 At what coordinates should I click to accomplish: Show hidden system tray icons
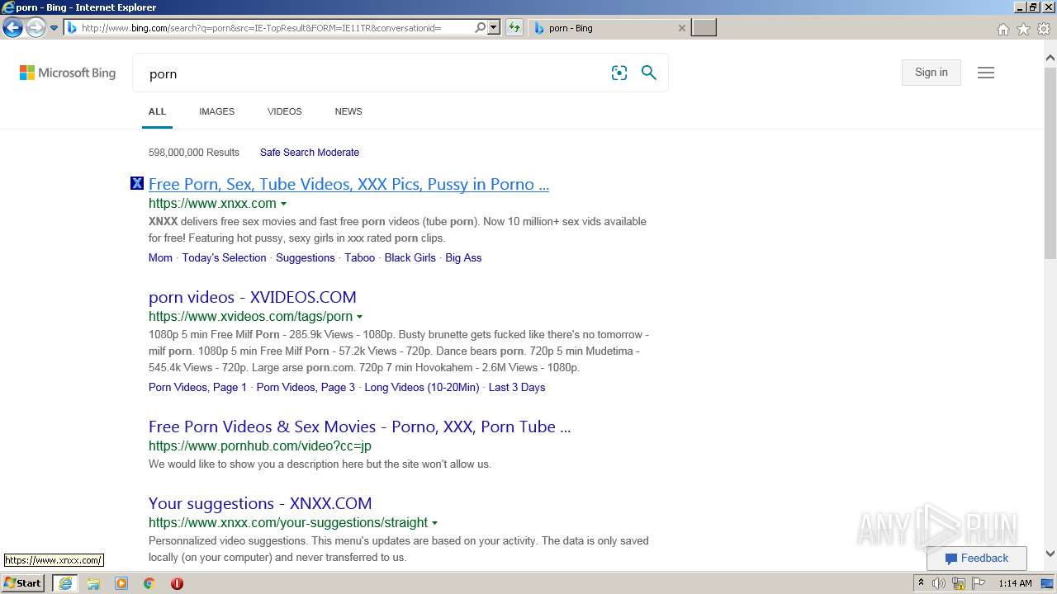coord(921,583)
